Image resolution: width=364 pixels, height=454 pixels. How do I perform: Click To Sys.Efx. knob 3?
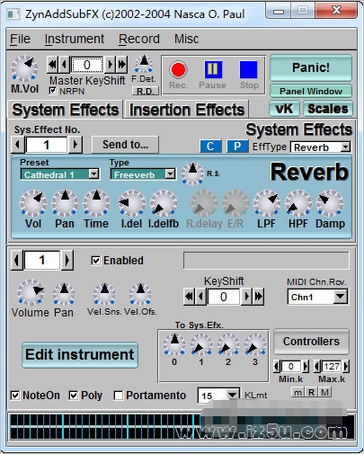255,344
